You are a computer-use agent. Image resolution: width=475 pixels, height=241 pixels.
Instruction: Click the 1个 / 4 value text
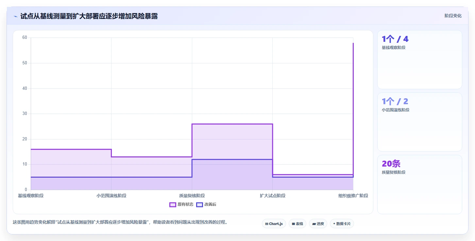tap(395, 39)
